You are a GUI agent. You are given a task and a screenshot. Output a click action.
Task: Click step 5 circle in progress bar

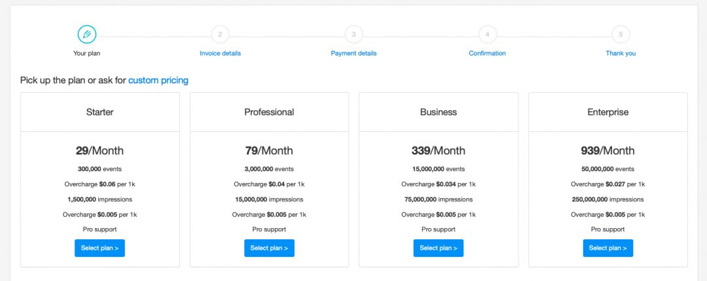[621, 34]
